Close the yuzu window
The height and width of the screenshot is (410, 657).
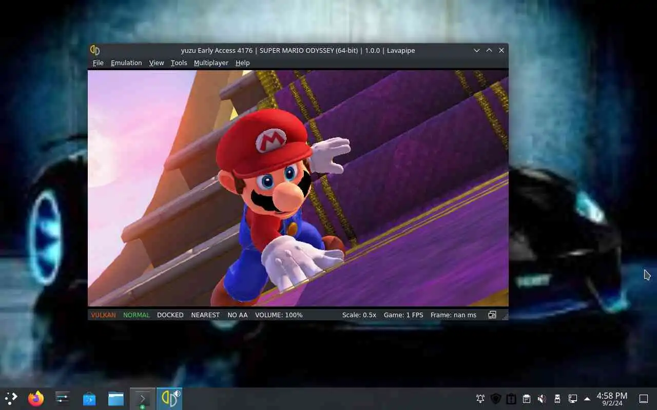click(501, 50)
